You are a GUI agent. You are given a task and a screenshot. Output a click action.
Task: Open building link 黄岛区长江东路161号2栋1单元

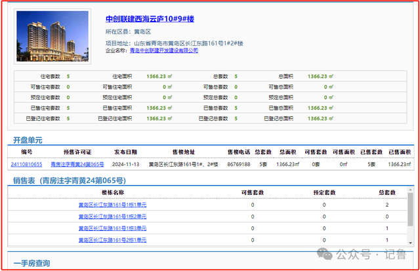click(x=112, y=240)
